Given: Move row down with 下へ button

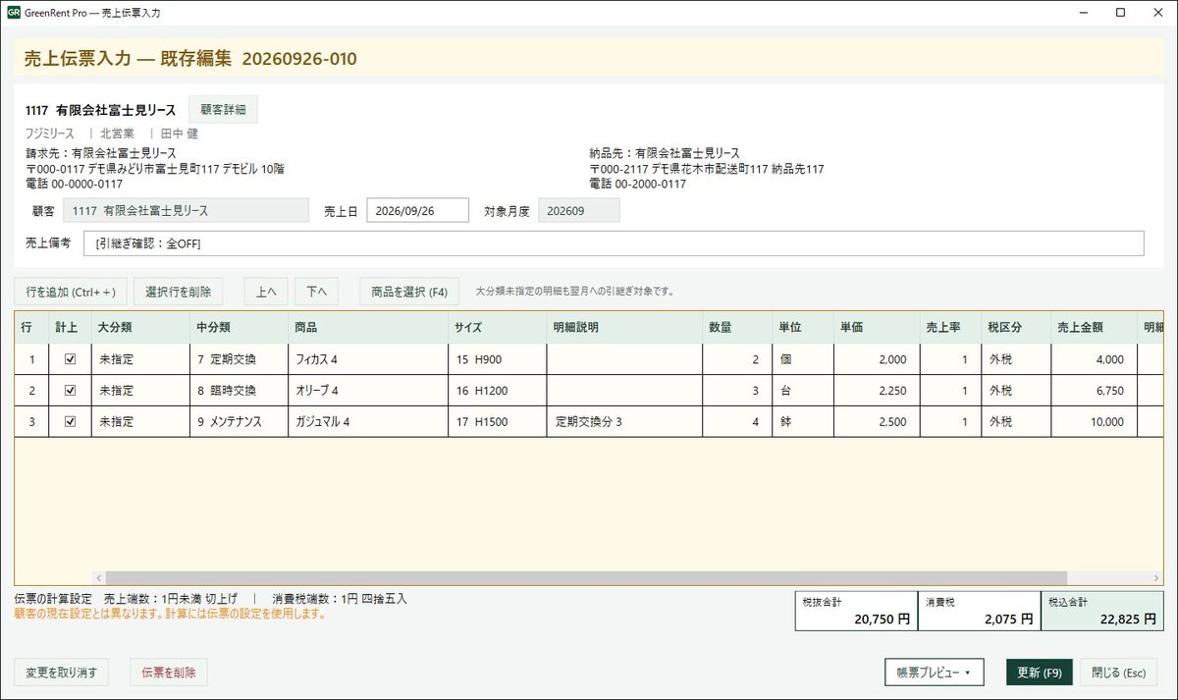Looking at the screenshot, I should tap(316, 292).
